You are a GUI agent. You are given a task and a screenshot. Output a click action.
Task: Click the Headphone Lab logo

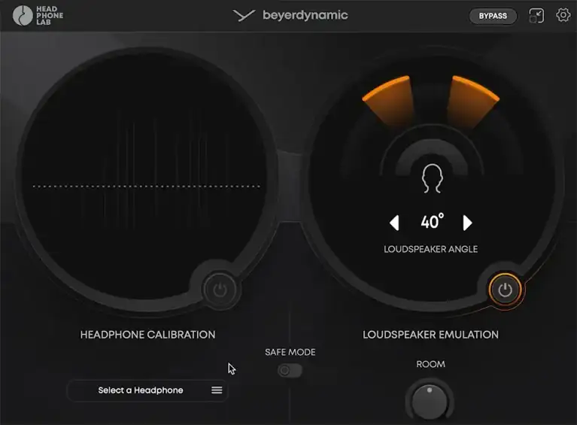(38, 16)
